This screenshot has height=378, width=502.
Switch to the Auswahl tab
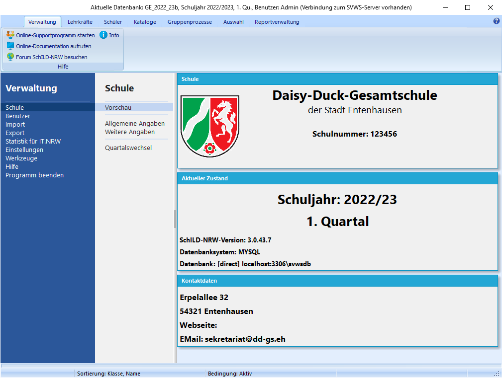(233, 22)
